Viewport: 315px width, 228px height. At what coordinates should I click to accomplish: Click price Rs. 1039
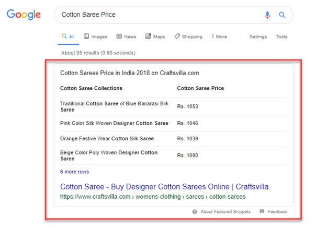[x=187, y=139]
